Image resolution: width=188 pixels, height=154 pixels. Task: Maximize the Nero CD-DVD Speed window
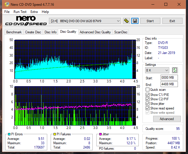[x=166, y=4]
